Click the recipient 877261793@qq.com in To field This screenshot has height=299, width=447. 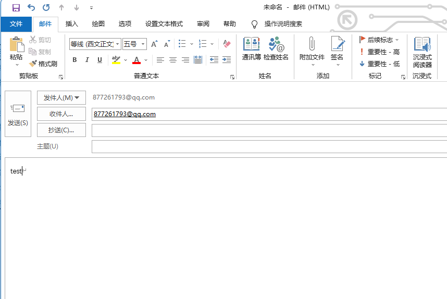click(125, 114)
